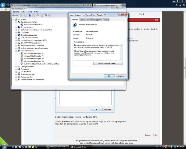Click the browser Home icon
The height and width of the screenshot is (149, 186).
176,5
